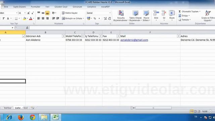
Task: Open the Görünen Adı filter dropdown
Action: (63, 36)
